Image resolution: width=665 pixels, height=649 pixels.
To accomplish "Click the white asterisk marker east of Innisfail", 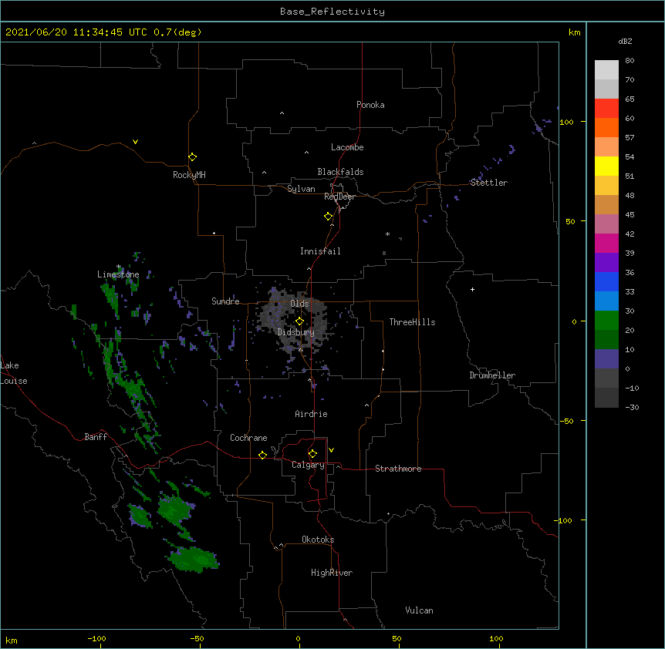I will [387, 234].
